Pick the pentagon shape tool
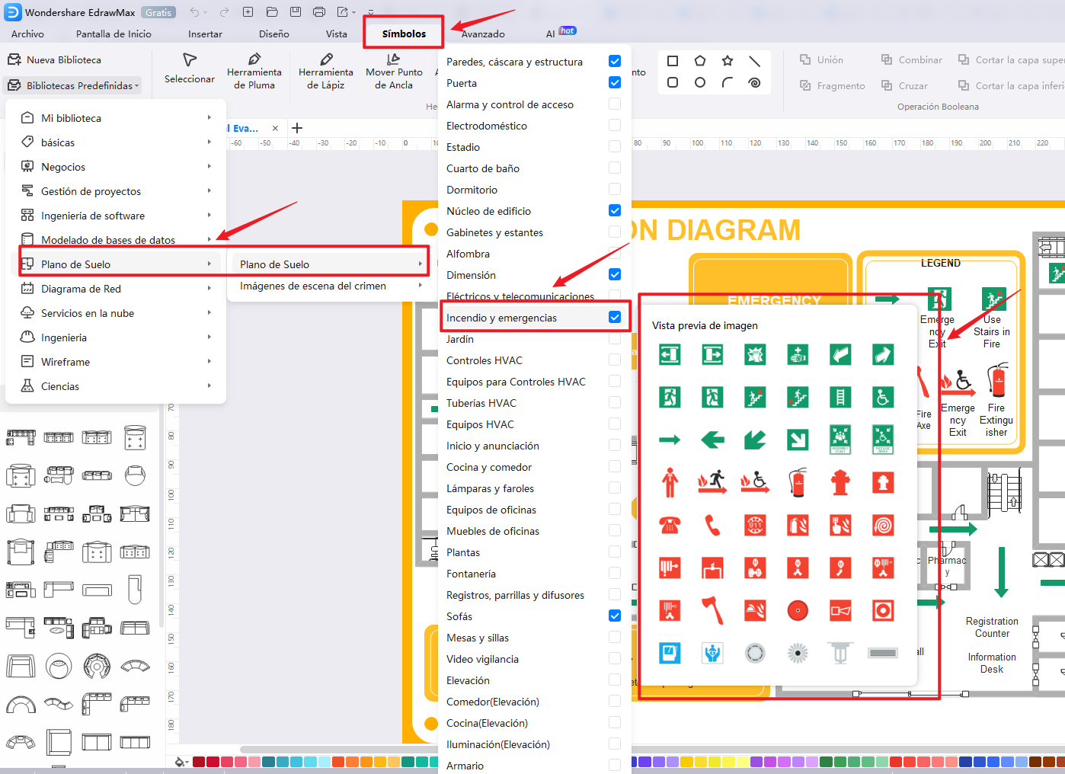The height and width of the screenshot is (774, 1065). pyautogui.click(x=700, y=61)
